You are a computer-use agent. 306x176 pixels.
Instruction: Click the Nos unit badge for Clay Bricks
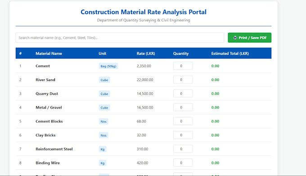[103, 135]
